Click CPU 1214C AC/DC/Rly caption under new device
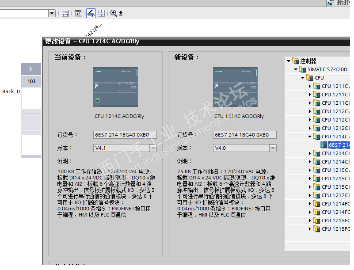 [x=239, y=116]
